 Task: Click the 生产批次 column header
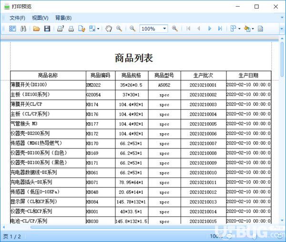(x=204, y=75)
